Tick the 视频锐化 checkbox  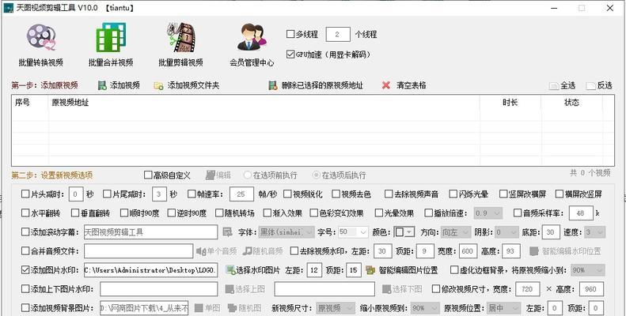tap(287, 194)
